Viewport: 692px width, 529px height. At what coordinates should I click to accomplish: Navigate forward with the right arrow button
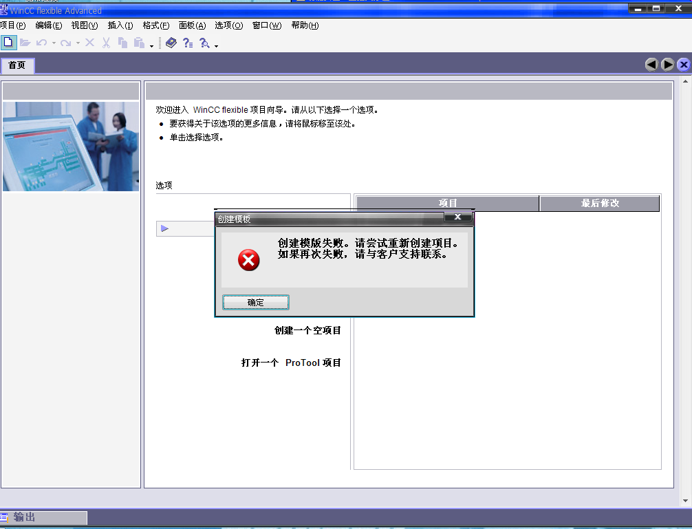click(667, 65)
